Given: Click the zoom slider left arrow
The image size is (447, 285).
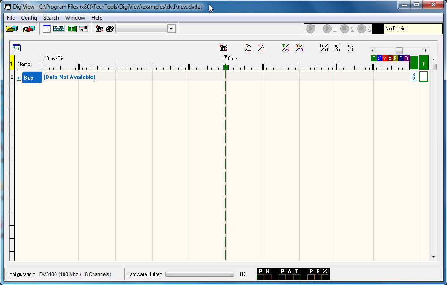Looking at the screenshot, I should point(372,51).
